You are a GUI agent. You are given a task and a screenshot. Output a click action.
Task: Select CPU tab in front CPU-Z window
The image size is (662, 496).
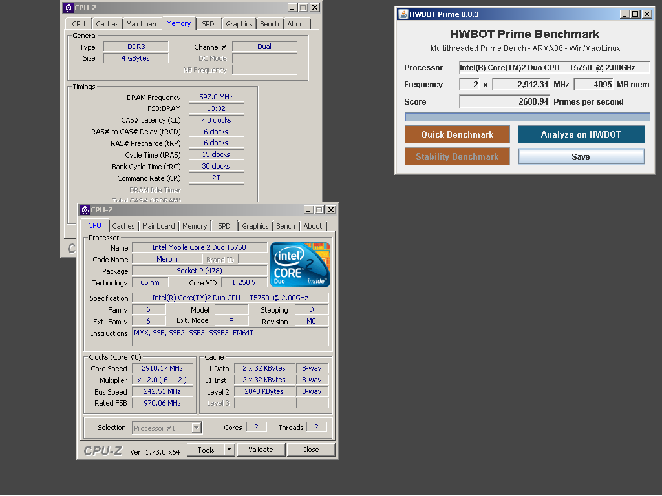(x=94, y=225)
